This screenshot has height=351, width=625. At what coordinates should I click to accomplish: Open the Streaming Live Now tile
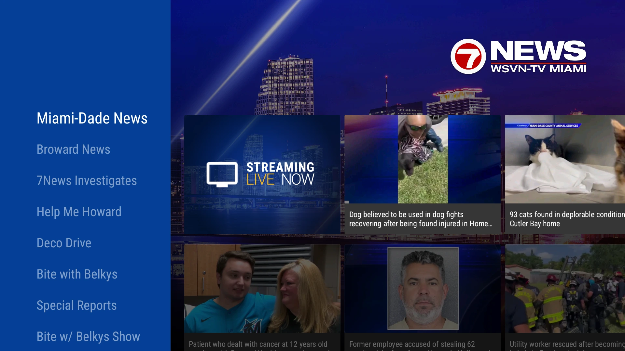[x=262, y=174]
